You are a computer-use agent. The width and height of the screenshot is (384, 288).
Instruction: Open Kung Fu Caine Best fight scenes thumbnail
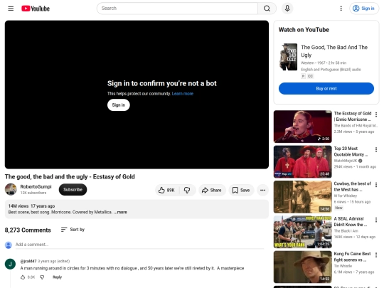point(303,267)
